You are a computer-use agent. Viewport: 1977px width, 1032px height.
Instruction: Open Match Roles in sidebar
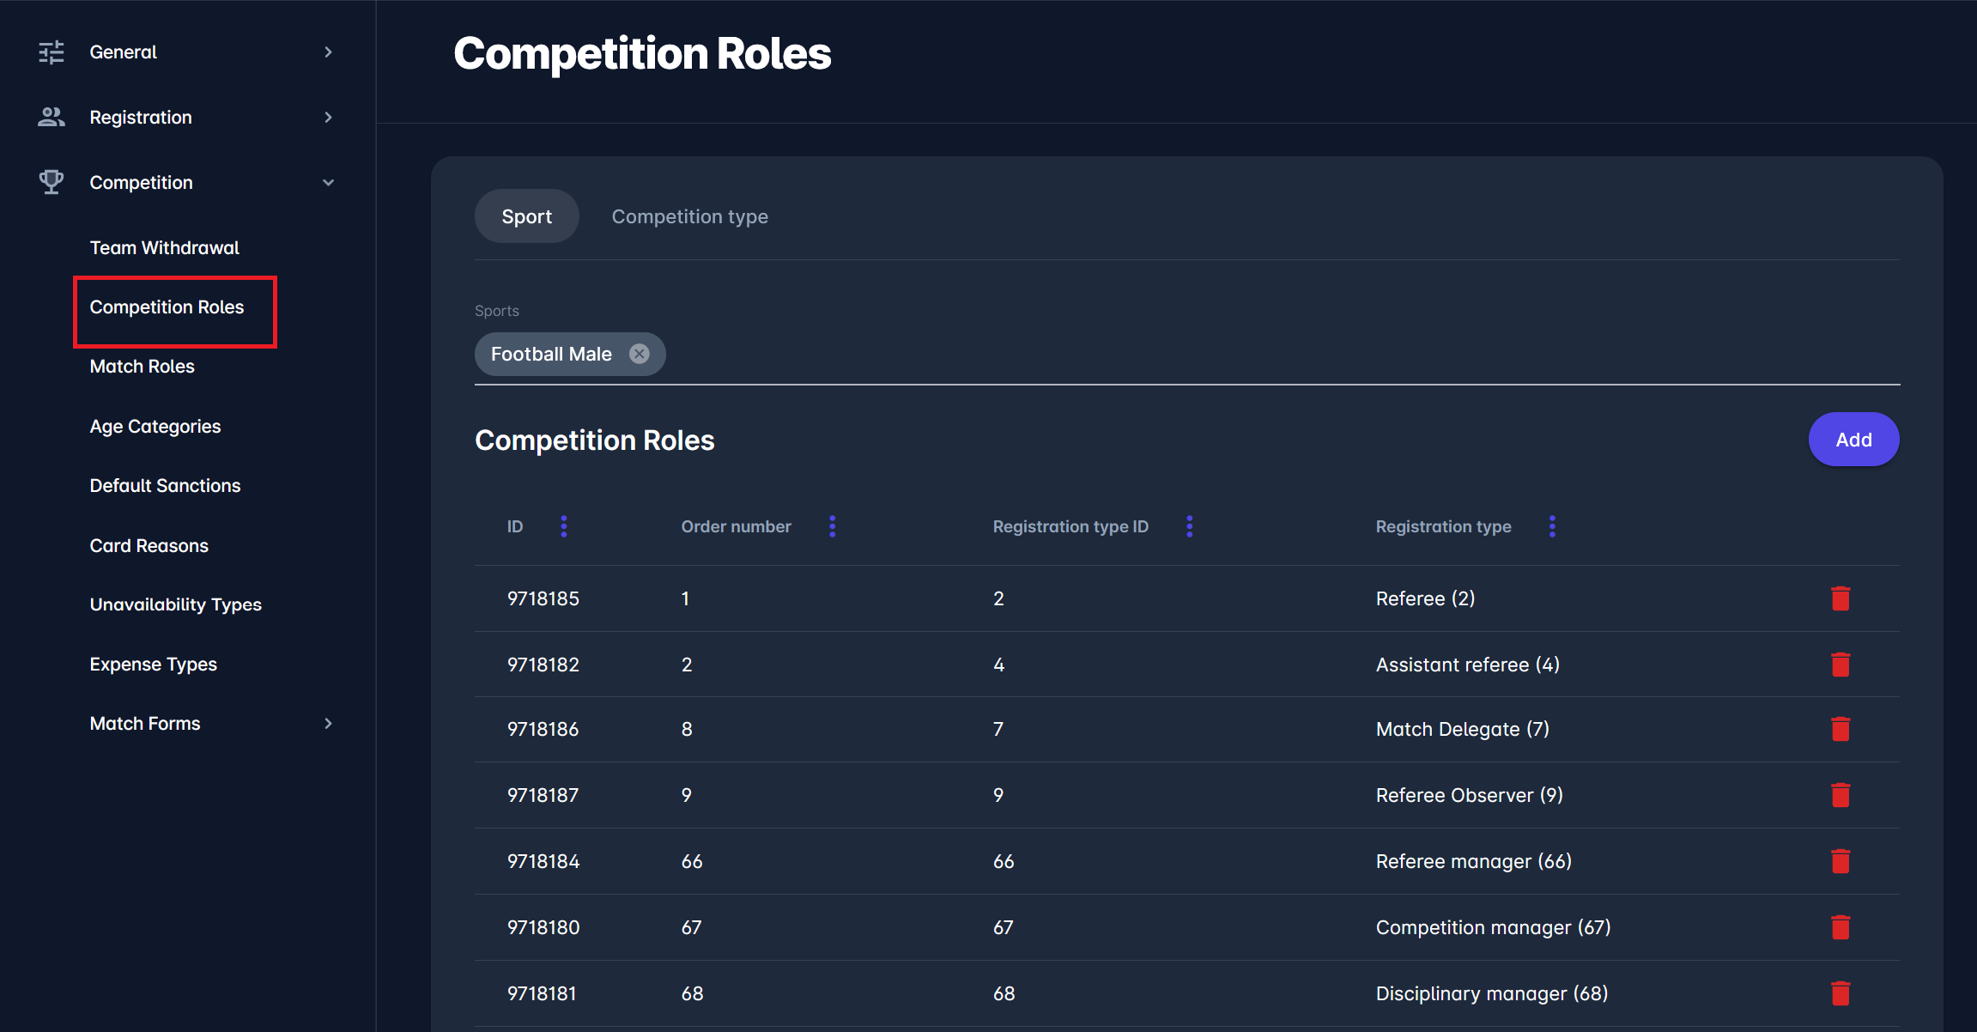coord(143,367)
